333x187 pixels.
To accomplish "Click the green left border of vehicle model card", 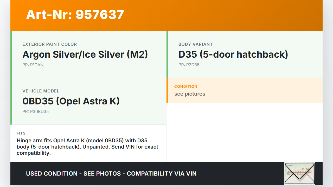I will pos(11,101).
